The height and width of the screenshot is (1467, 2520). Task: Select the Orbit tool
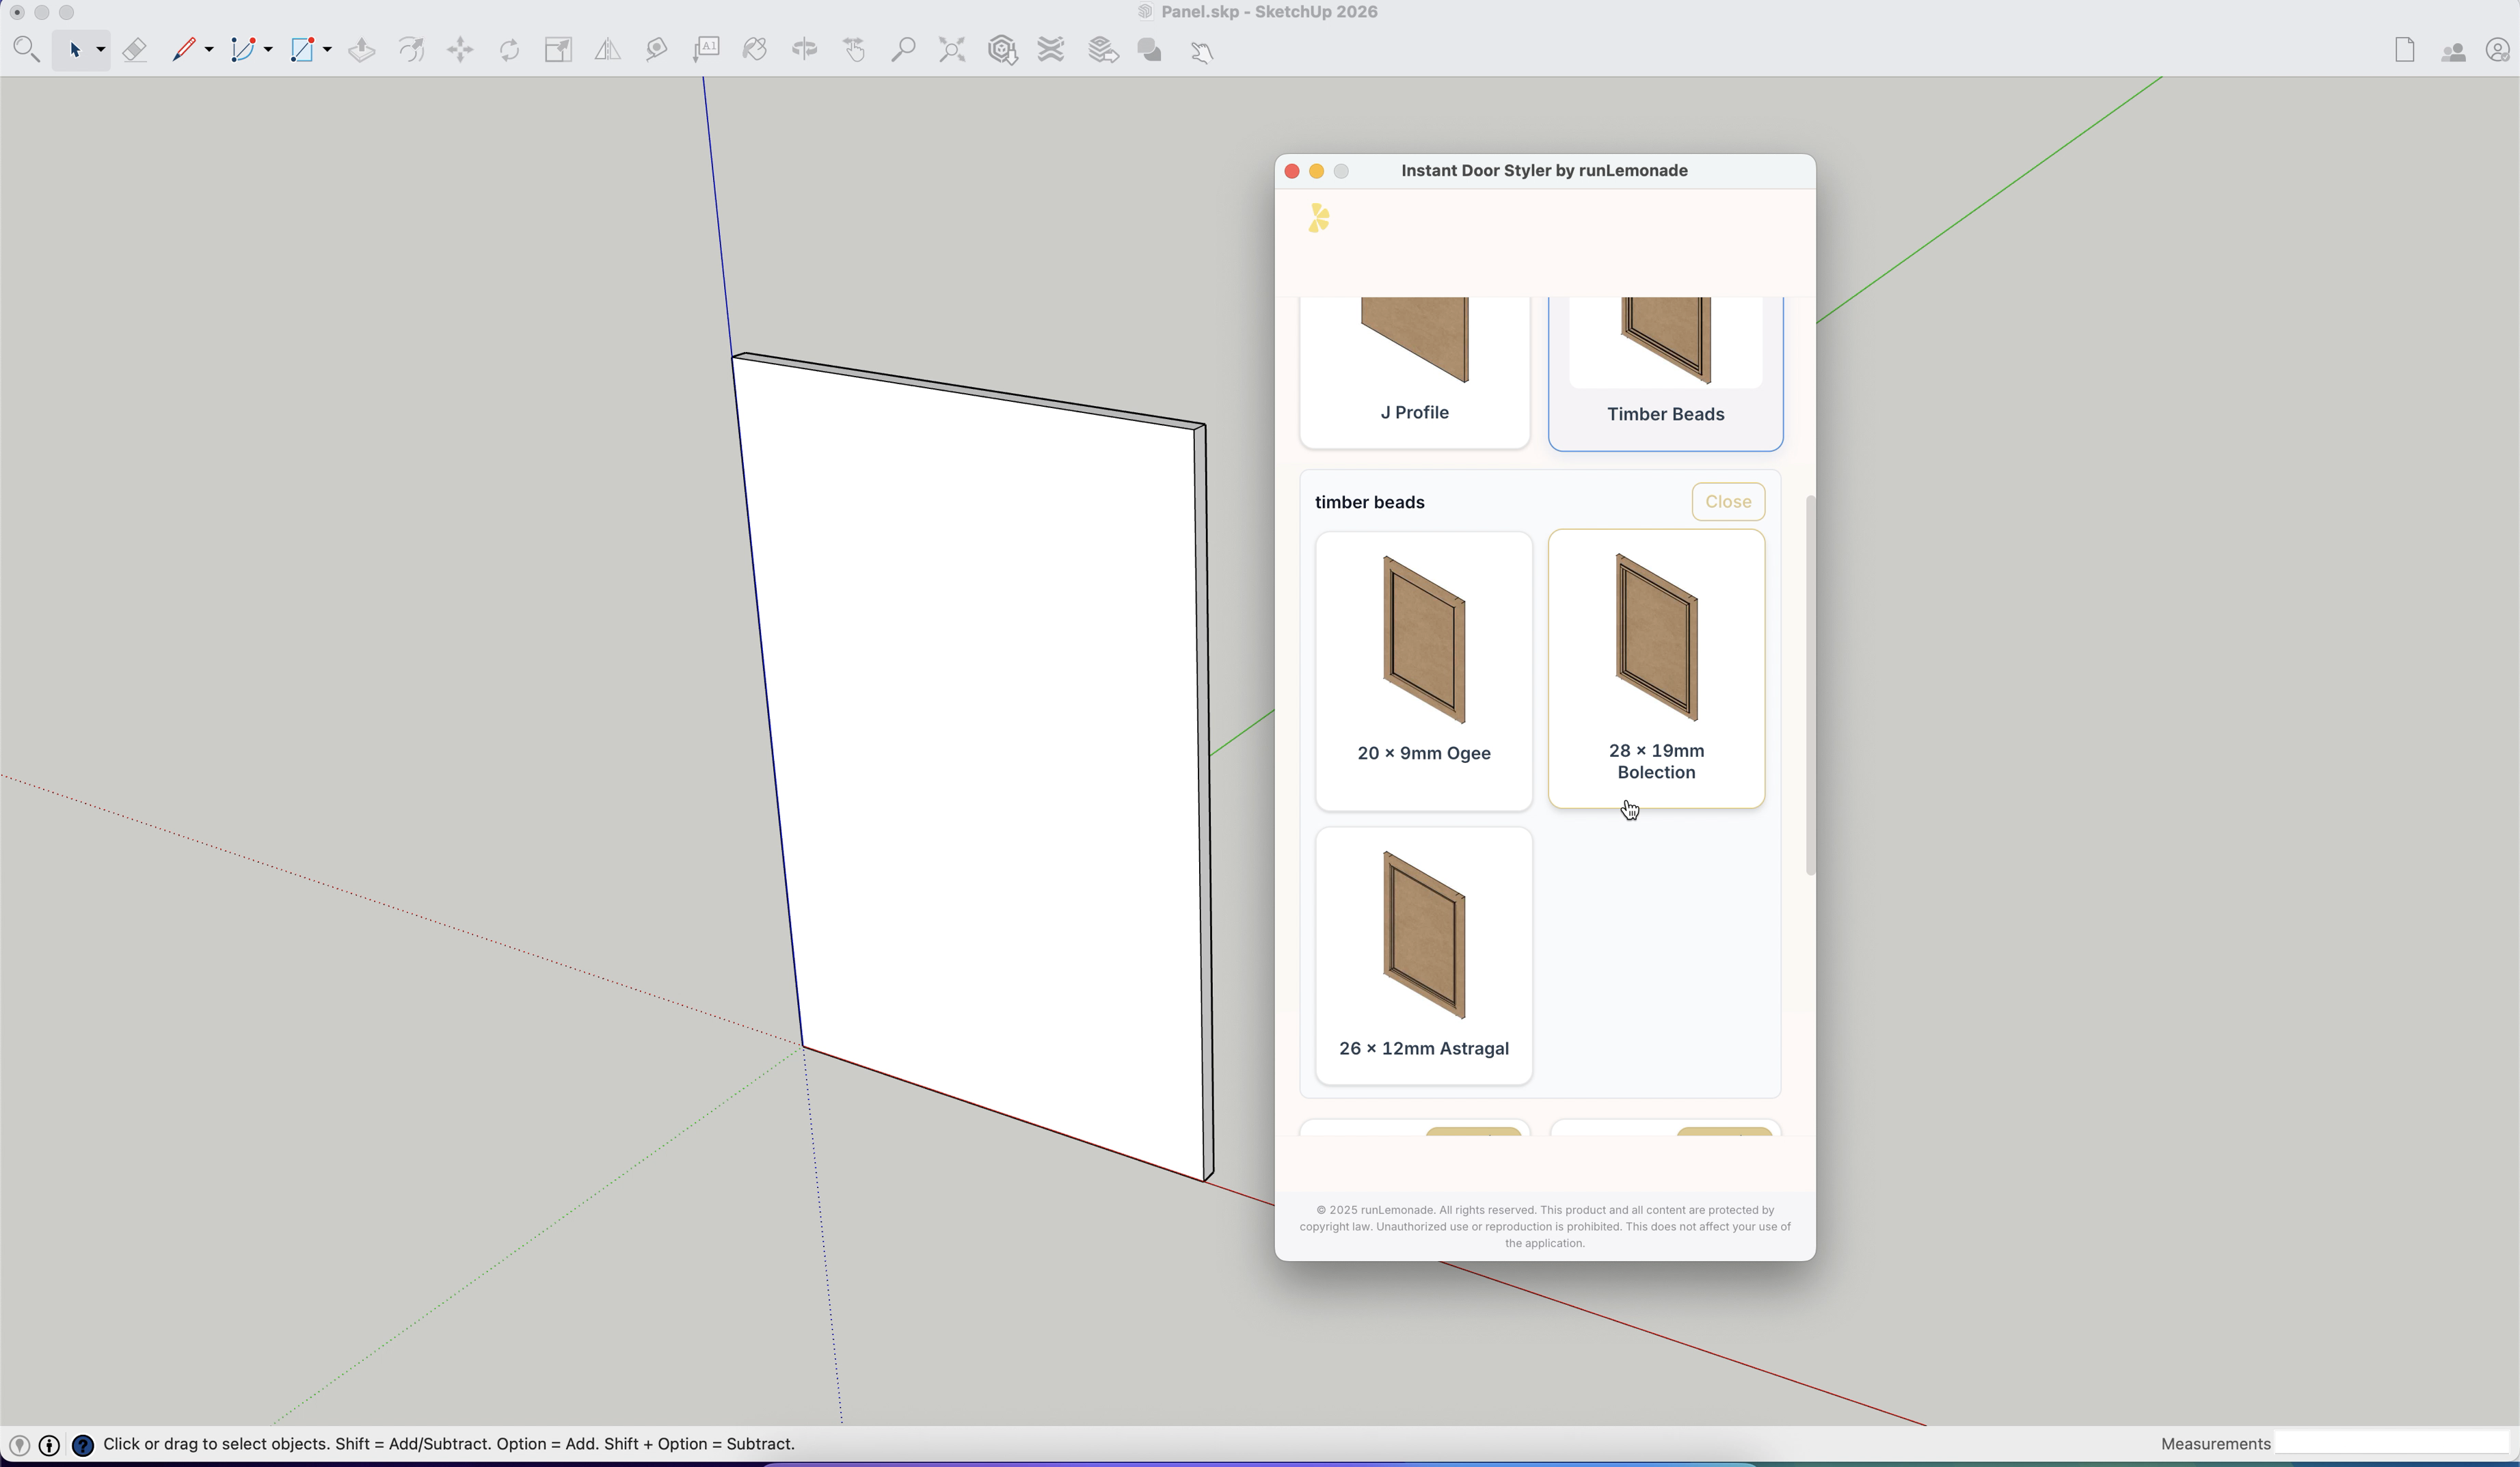(x=805, y=49)
